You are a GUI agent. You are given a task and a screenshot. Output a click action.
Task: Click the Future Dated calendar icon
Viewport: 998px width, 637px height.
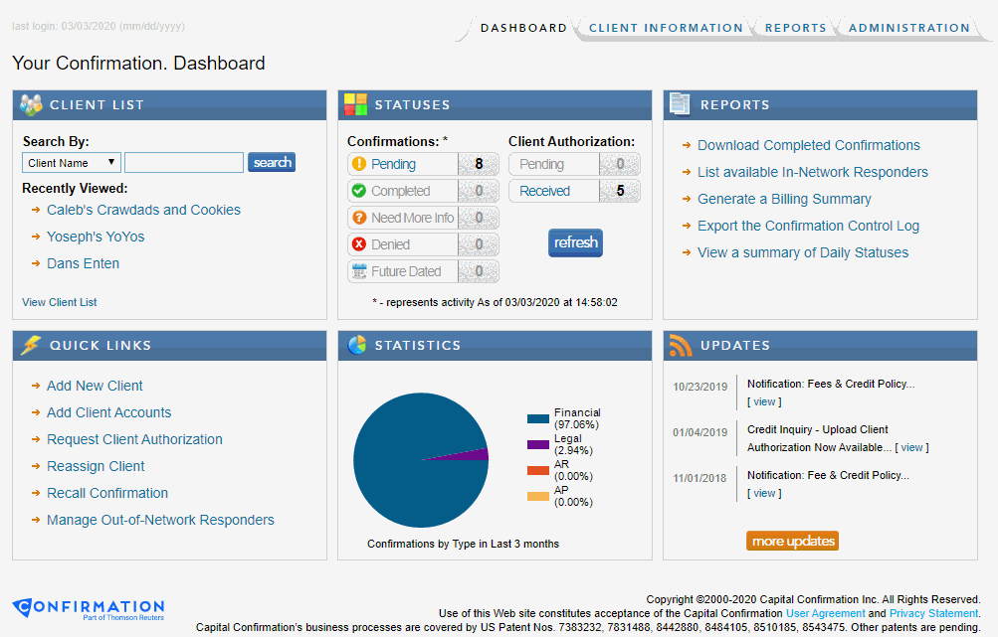coord(359,271)
